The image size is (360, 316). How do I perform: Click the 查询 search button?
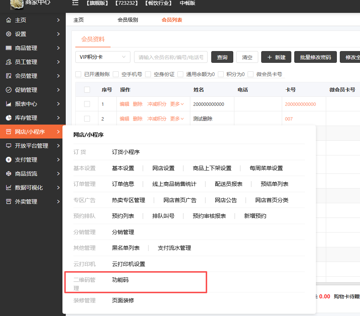(x=222, y=57)
